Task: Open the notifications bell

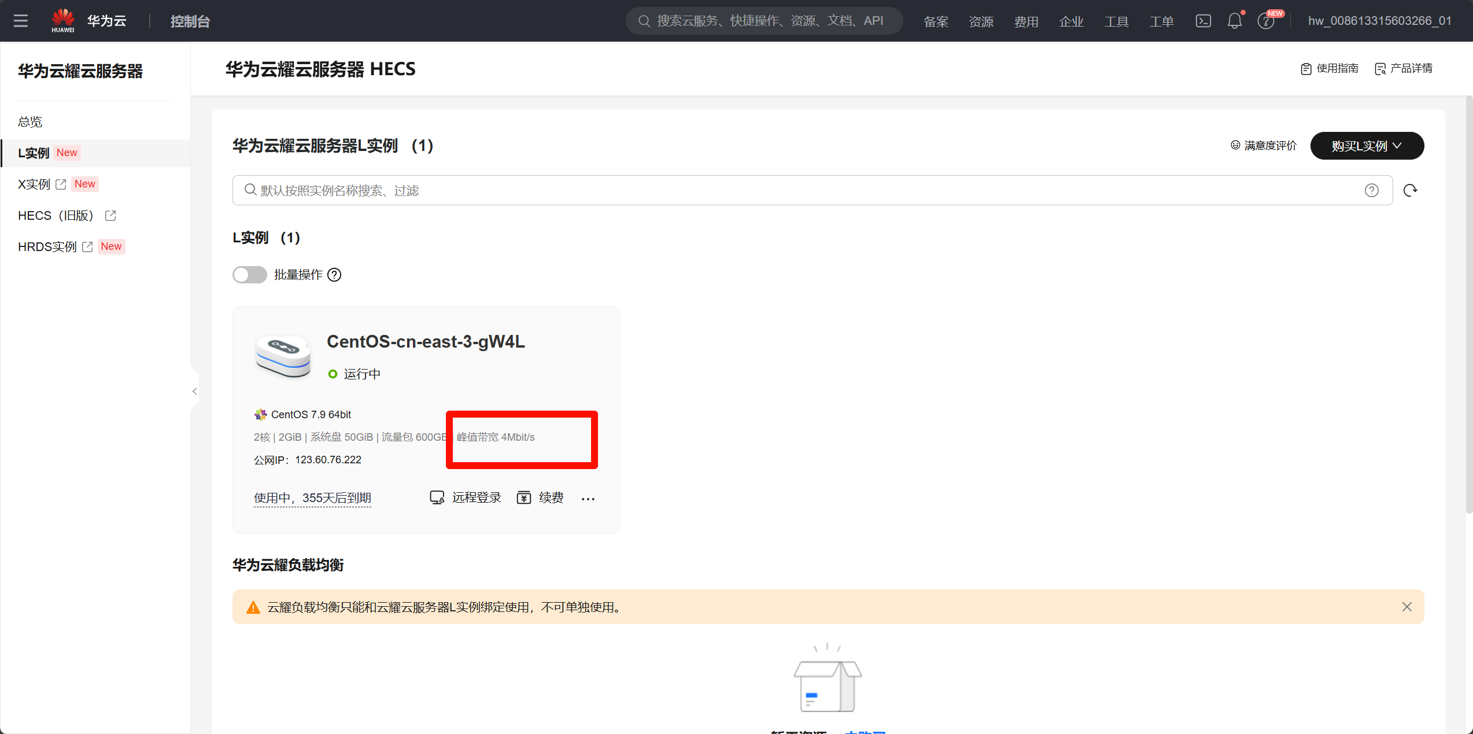Action: 1235,21
